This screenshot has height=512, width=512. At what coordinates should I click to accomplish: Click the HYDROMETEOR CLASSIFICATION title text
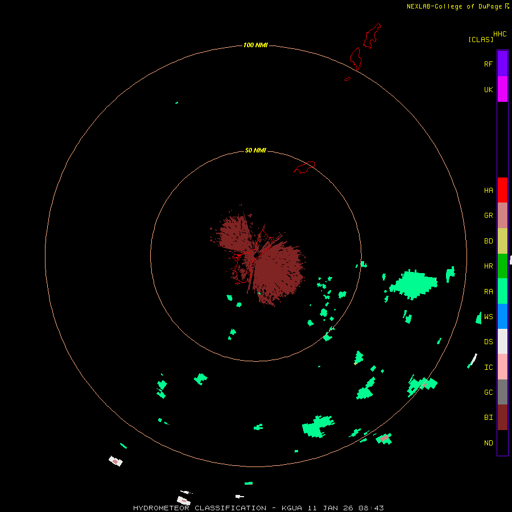(x=200, y=508)
